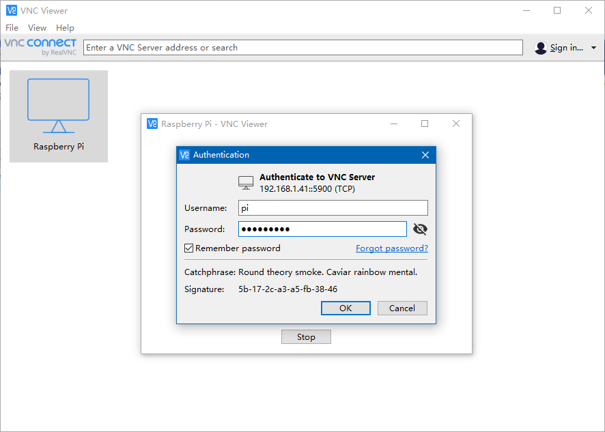Uncheck the Remember password checkbox
This screenshot has height=432, width=605.
[x=188, y=248]
